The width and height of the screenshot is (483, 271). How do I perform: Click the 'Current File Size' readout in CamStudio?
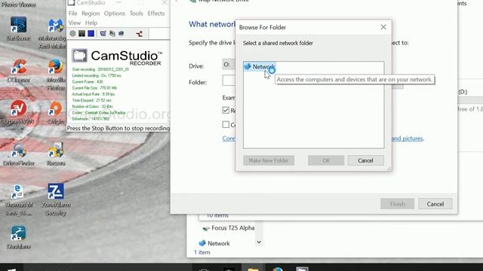tap(94, 88)
